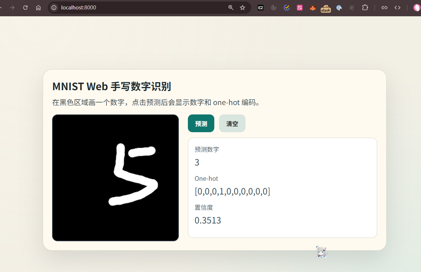
Task: Click the cartoon cat mascot widget
Action: coord(321,252)
